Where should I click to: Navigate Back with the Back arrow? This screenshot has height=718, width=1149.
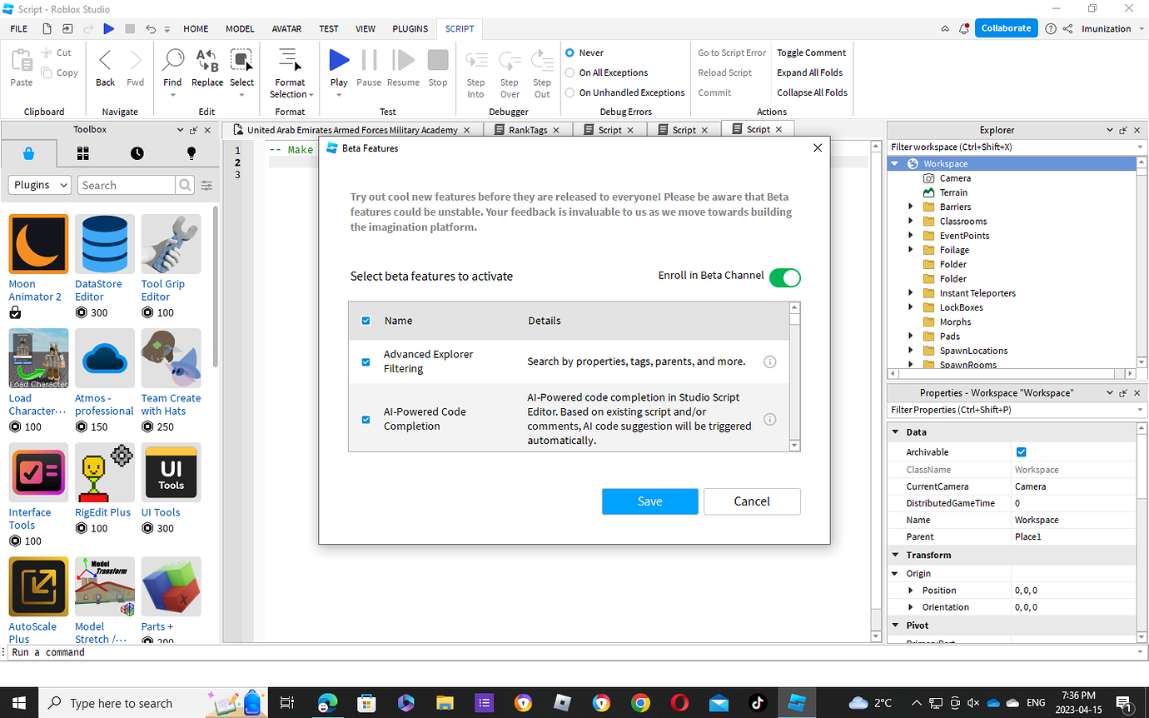(x=105, y=61)
